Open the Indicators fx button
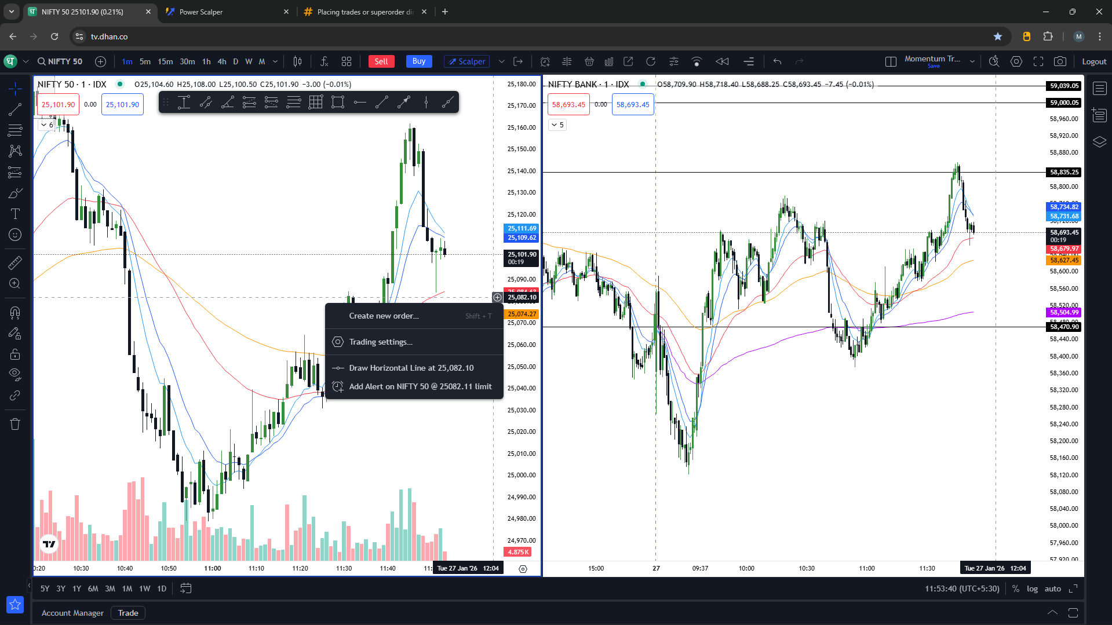This screenshot has width=1112, height=625. click(324, 61)
